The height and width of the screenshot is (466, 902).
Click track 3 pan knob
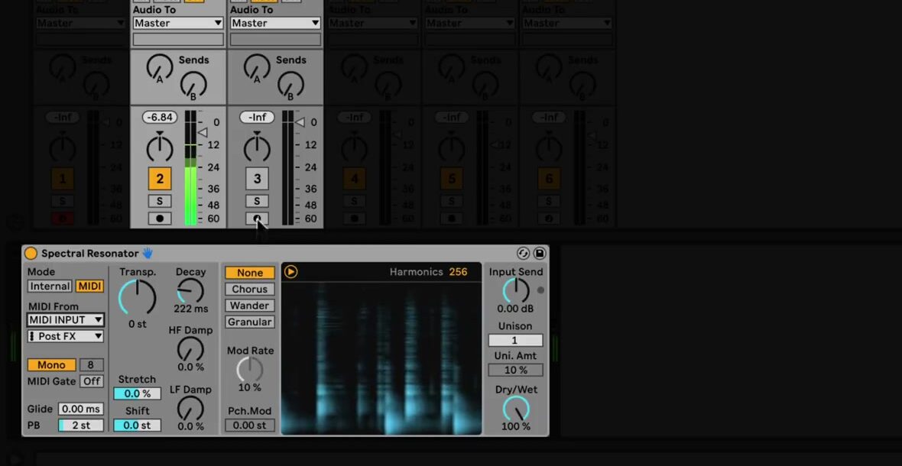point(257,147)
